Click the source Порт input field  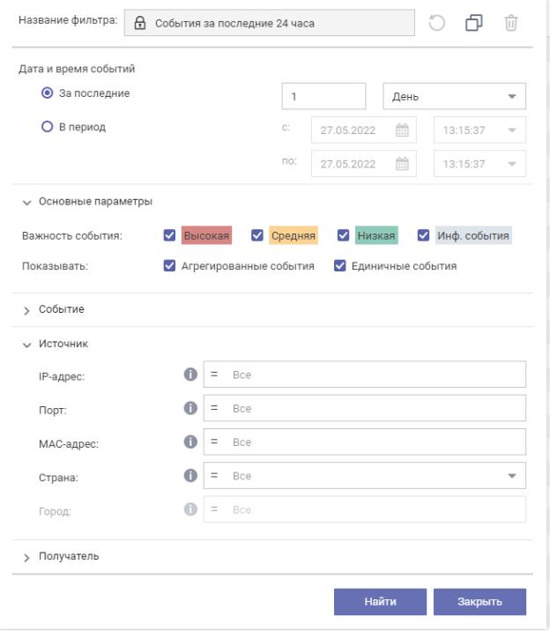pos(365,408)
